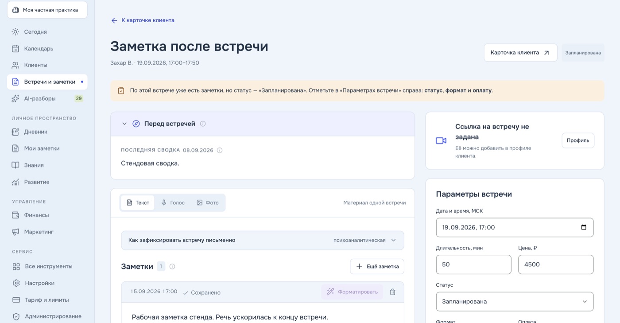This screenshot has height=323, width=620.
Task: Switch to the «Голос» tab
Action: click(173, 202)
